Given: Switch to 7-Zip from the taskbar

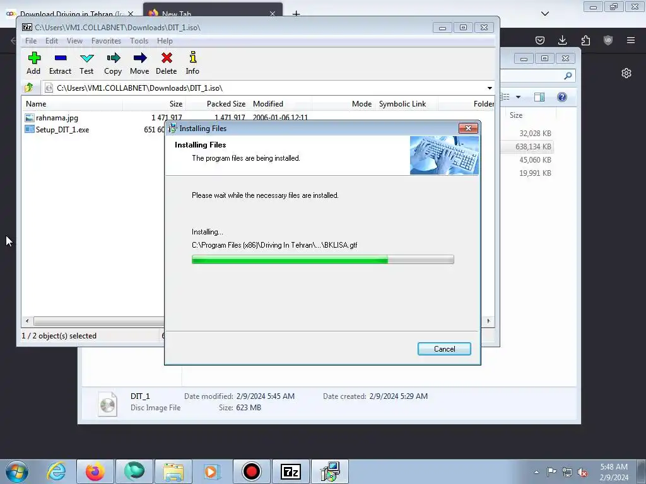Looking at the screenshot, I should [290, 471].
